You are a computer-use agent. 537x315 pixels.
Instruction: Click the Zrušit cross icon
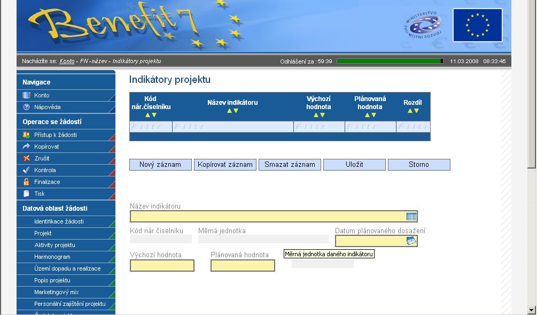pyautogui.click(x=26, y=158)
